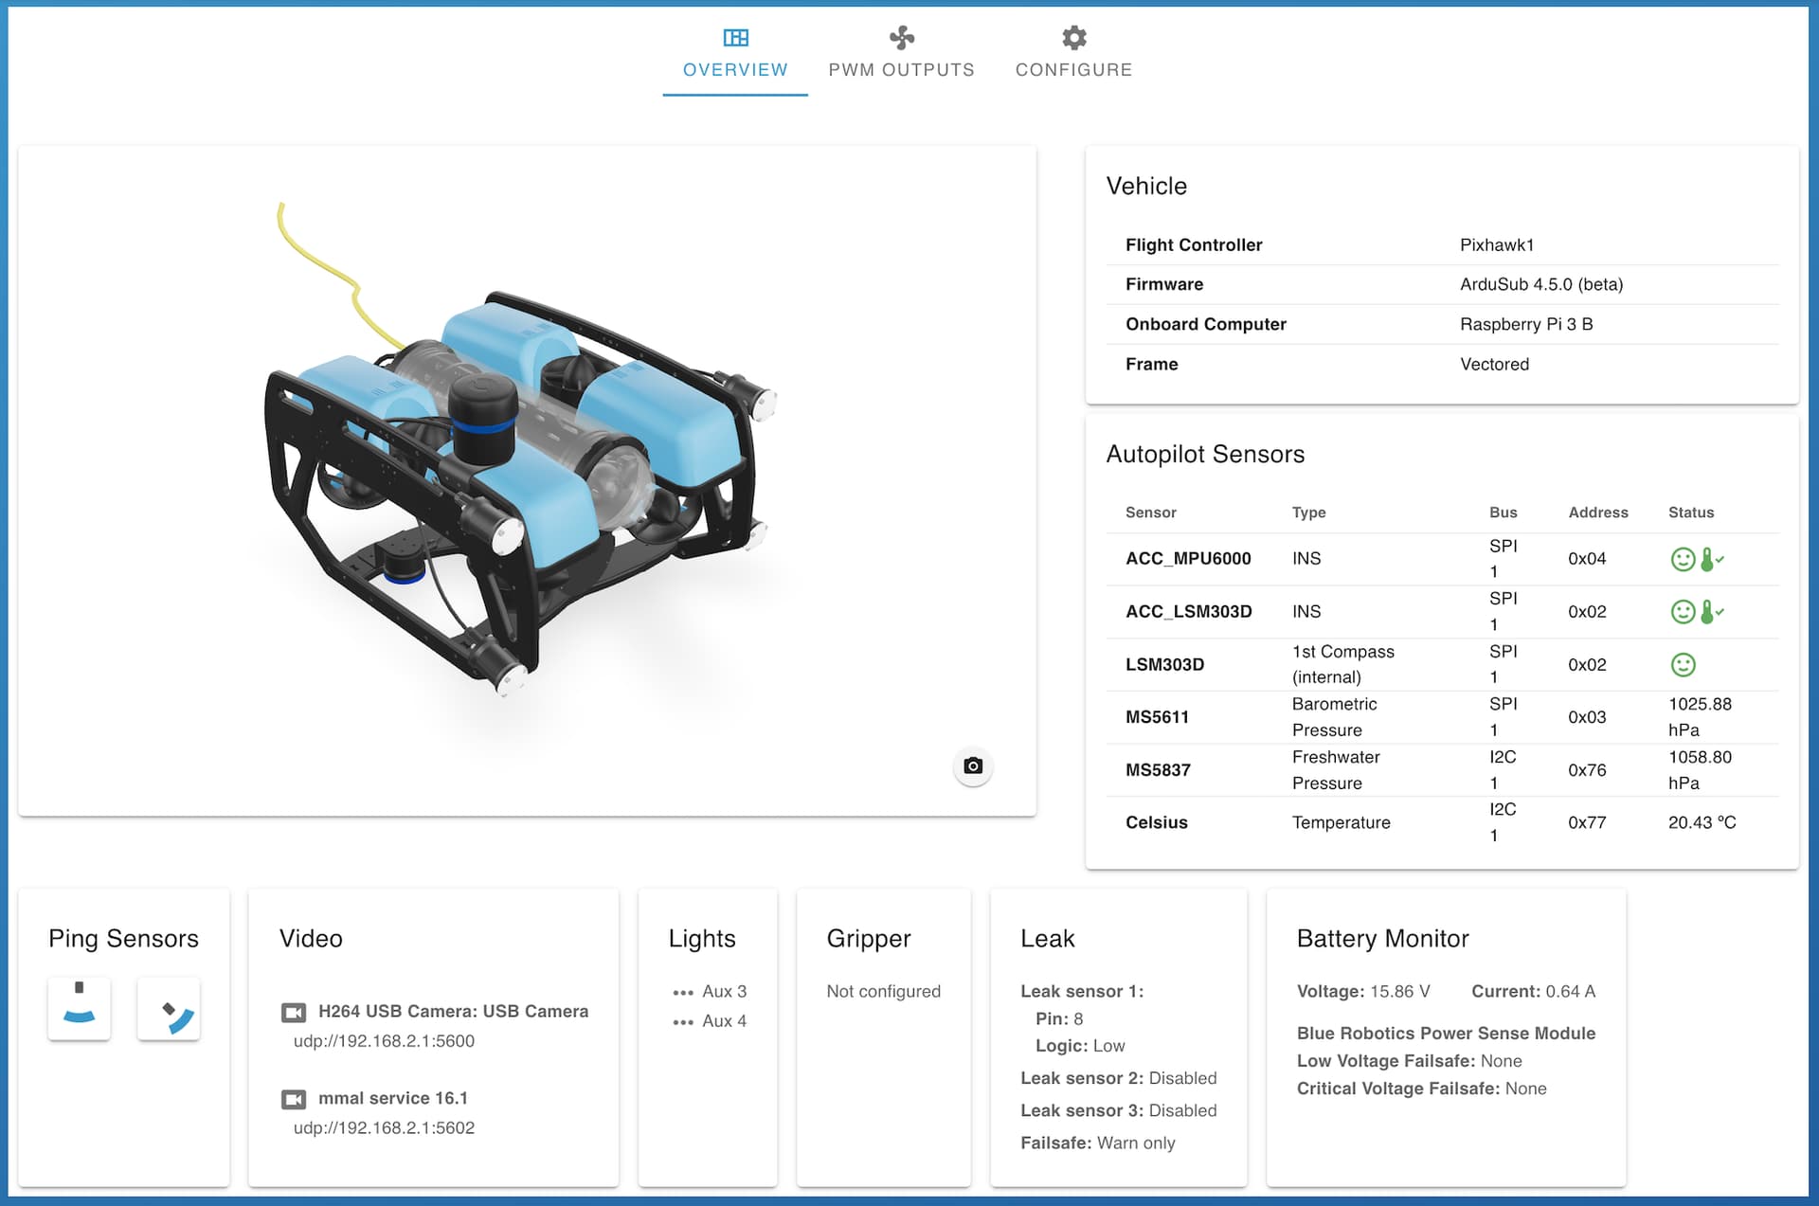Click the camera screenshot icon on 3D view
Viewport: 1819px width, 1206px height.
tap(972, 765)
